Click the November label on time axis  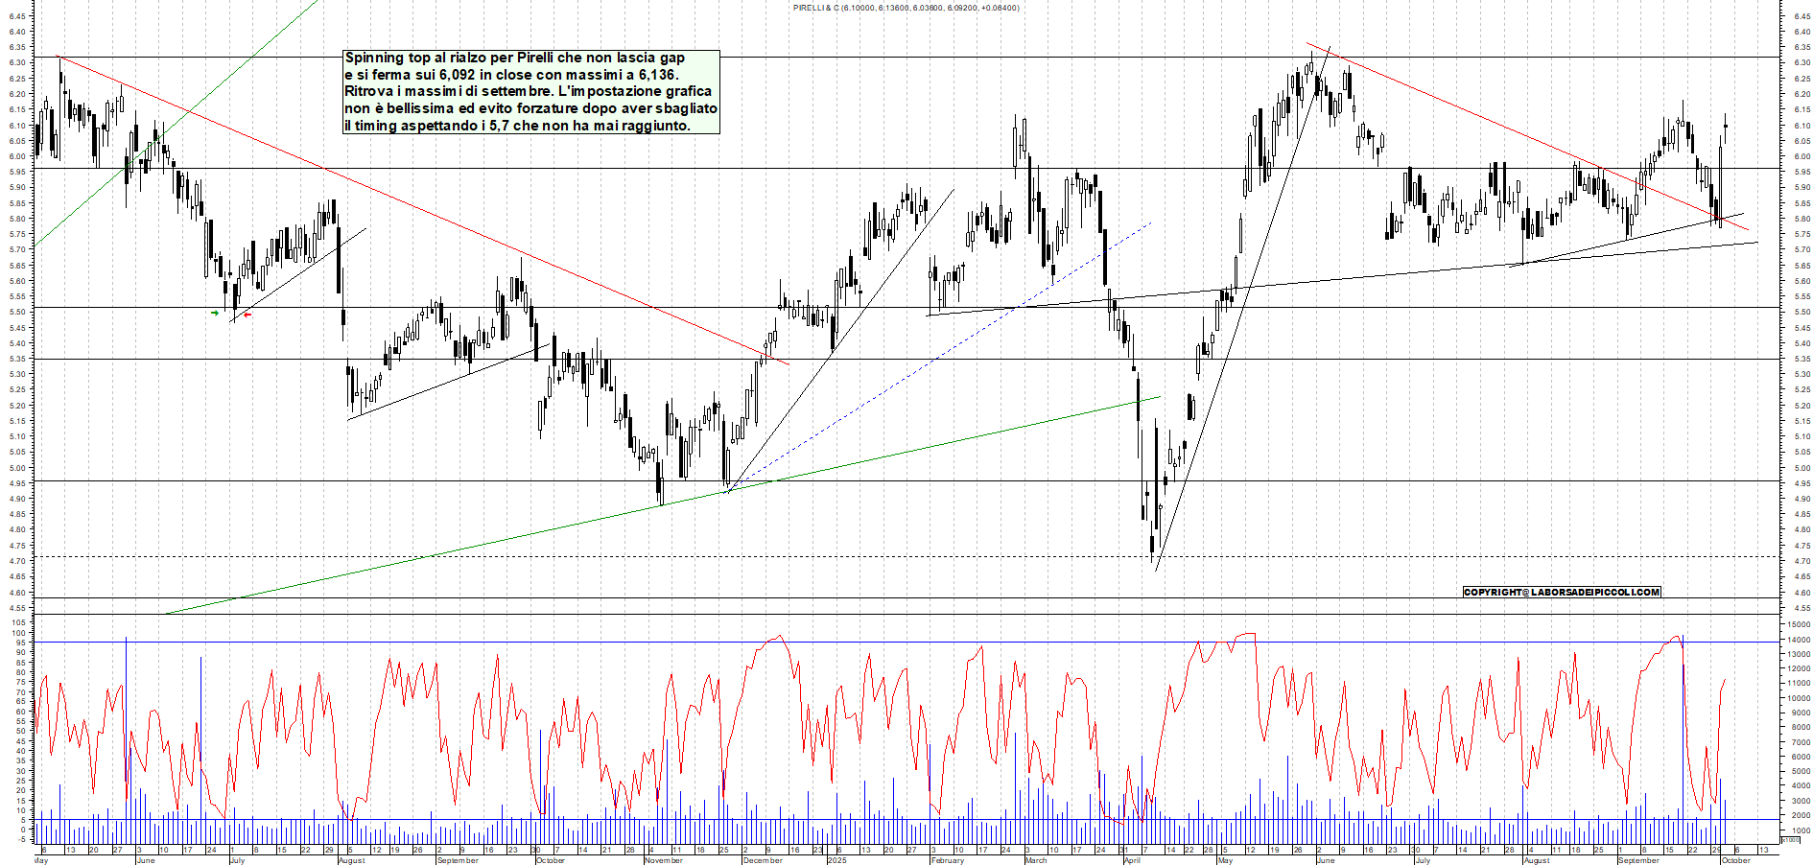(x=663, y=860)
